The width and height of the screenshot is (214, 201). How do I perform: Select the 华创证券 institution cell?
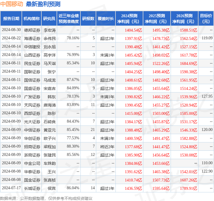(32, 138)
